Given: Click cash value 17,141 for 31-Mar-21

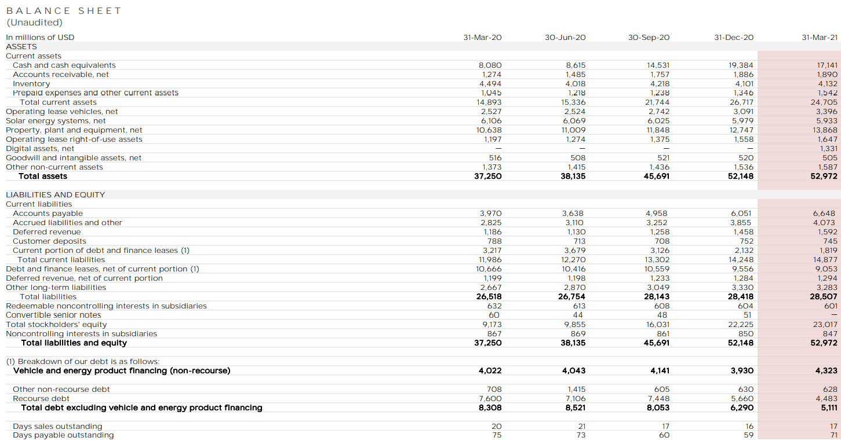Looking at the screenshot, I should [827, 65].
